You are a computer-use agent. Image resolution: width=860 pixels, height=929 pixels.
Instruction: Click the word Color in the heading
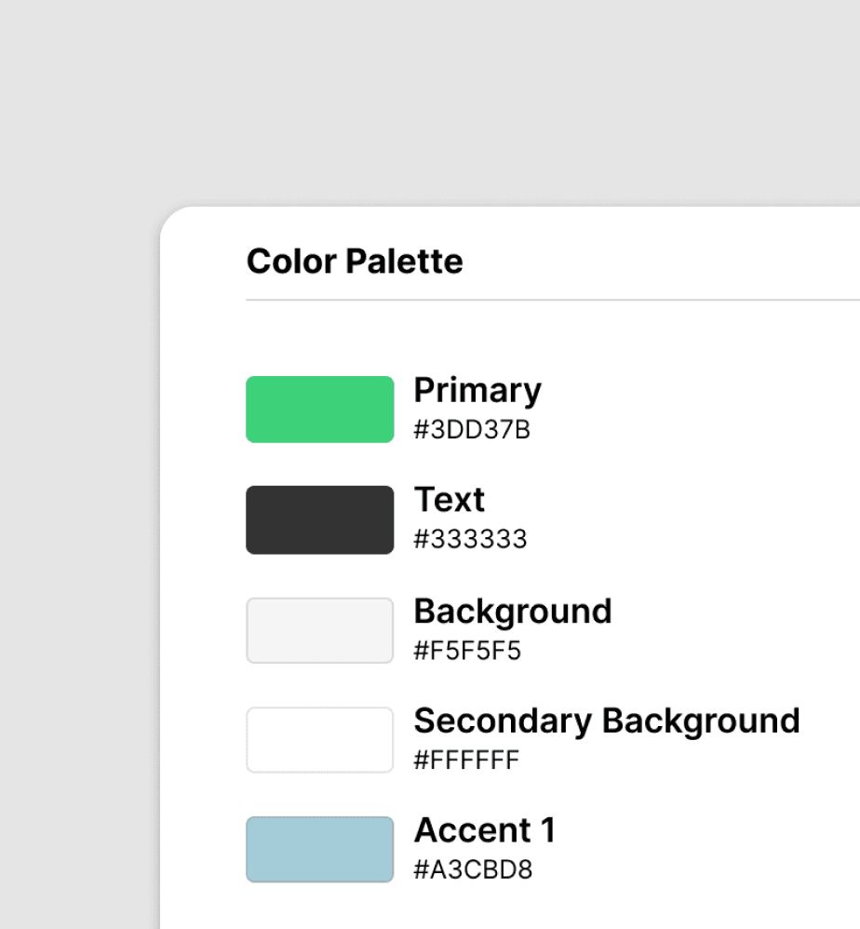[x=291, y=262]
